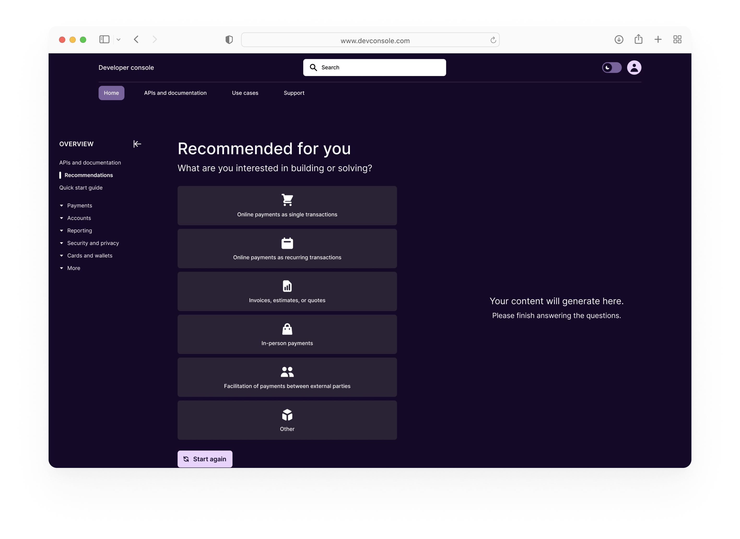Select the people icon for external party payments
The height and width of the screenshot is (539, 740).
point(287,372)
